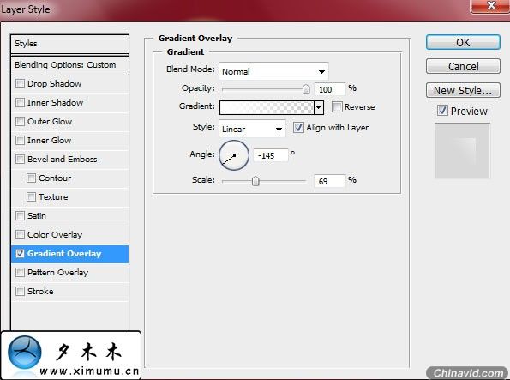The height and width of the screenshot is (380, 510).
Task: Click the angle dial control
Action: [234, 155]
